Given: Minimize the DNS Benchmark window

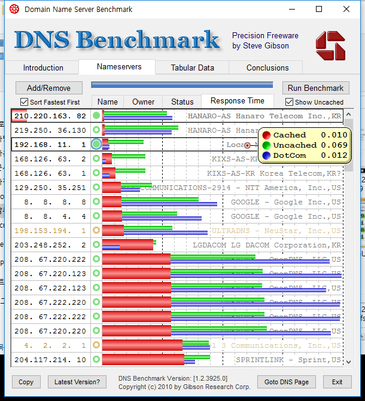Looking at the screenshot, I should (x=292, y=9).
